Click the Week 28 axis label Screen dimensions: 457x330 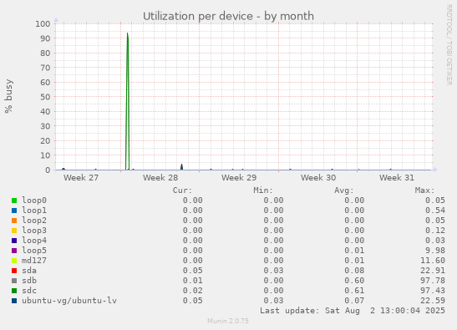coord(160,178)
